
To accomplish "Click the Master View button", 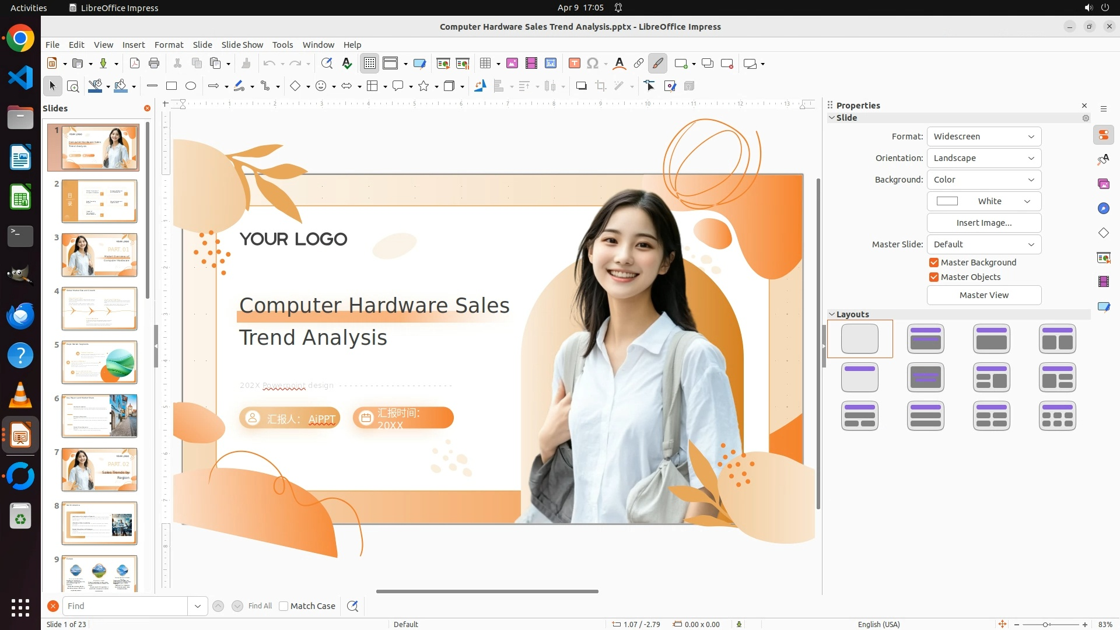I will [x=984, y=295].
